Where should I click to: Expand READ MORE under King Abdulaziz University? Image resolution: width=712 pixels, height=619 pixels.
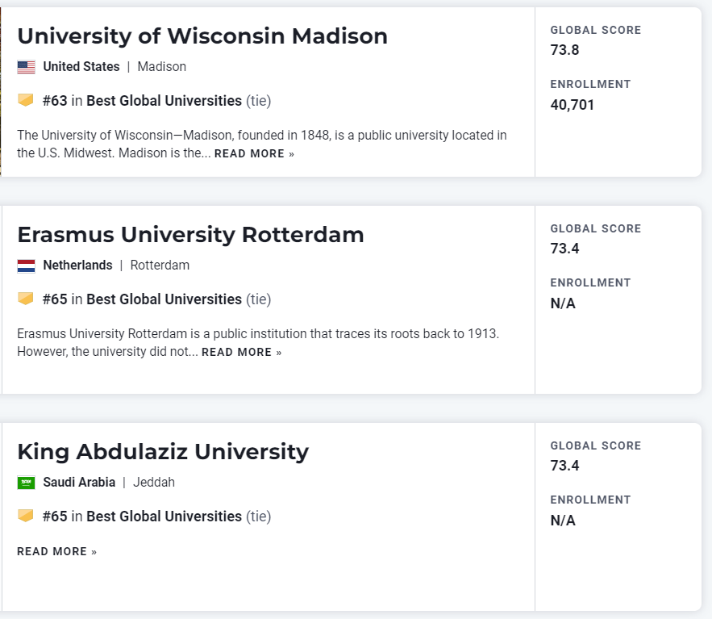(x=56, y=552)
